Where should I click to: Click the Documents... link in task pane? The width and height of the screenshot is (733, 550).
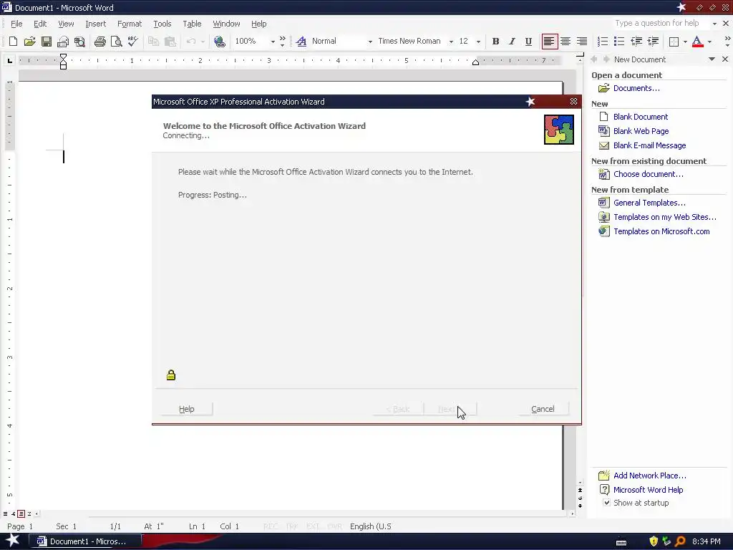636,88
